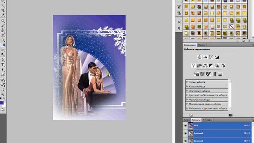Image resolution: width=254 pixels, height=143 pixels.
Task: Select the 3D Rotate tool
Action: 3,80
